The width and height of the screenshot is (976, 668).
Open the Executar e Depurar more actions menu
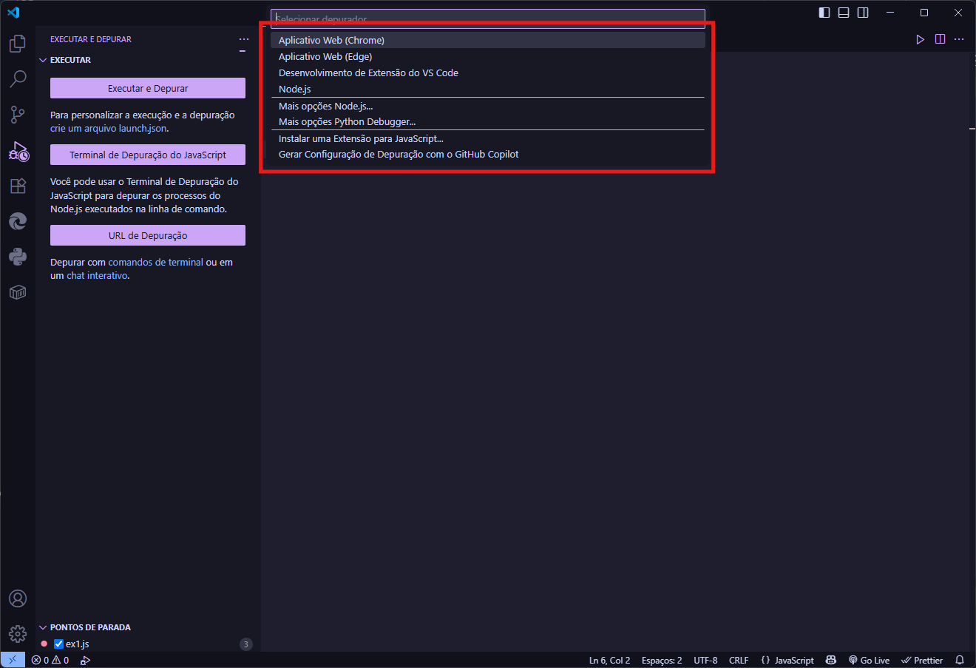coord(244,39)
